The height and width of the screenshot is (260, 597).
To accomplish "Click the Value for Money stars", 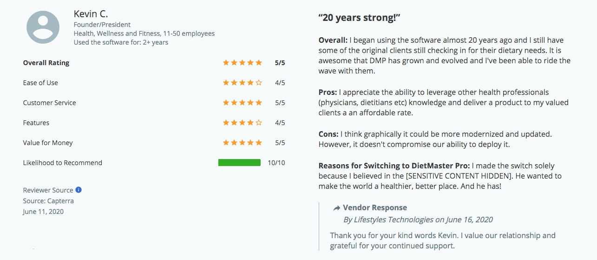I will [x=243, y=143].
